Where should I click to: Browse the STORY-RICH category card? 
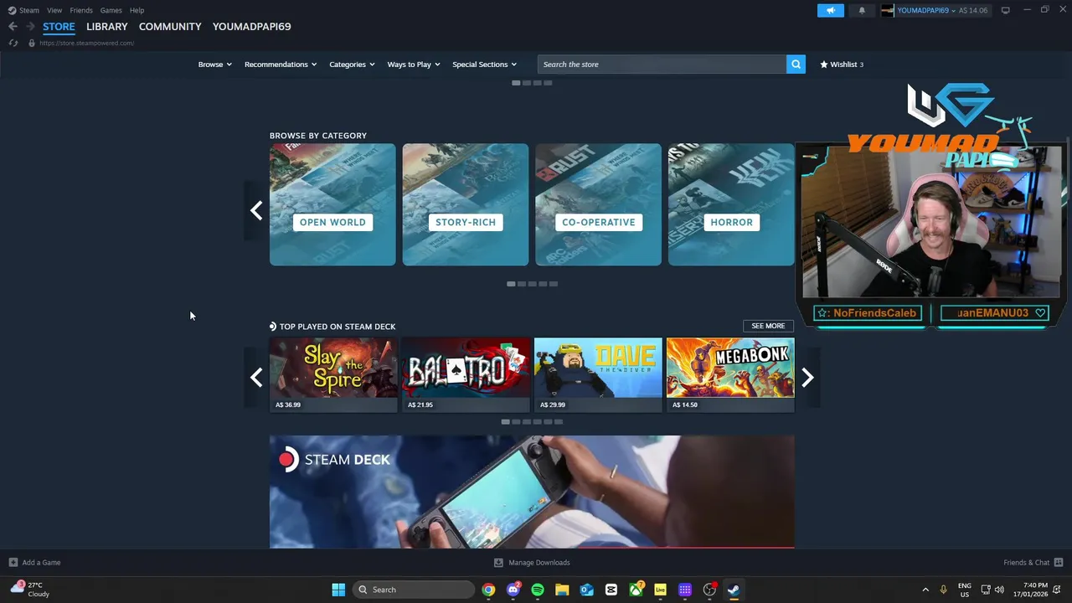[465, 205]
